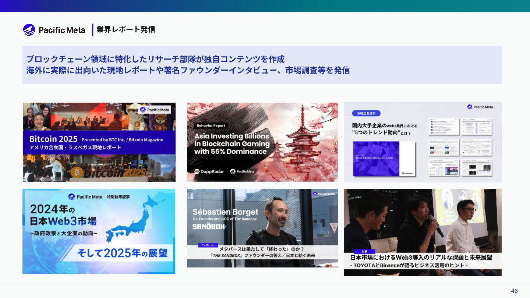530x298 pixels.
Task: Click the 'インタビュー' tag on the Sandbox card
Action: [208, 245]
